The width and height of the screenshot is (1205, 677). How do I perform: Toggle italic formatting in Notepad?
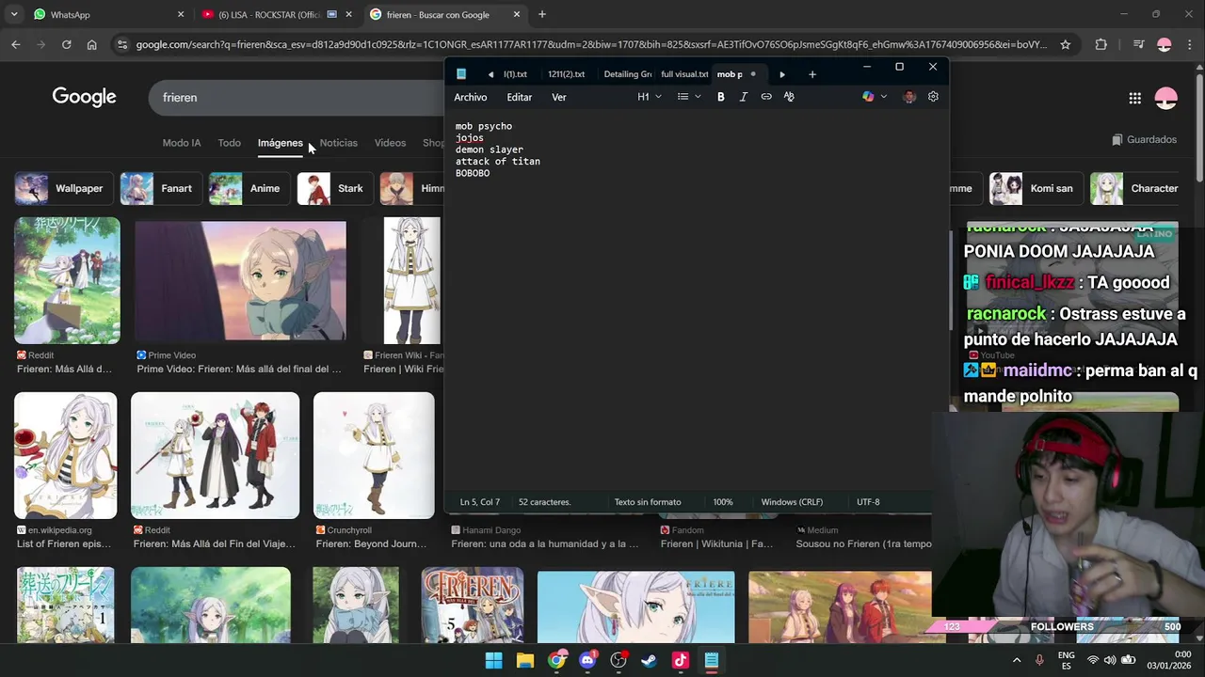coord(744,97)
